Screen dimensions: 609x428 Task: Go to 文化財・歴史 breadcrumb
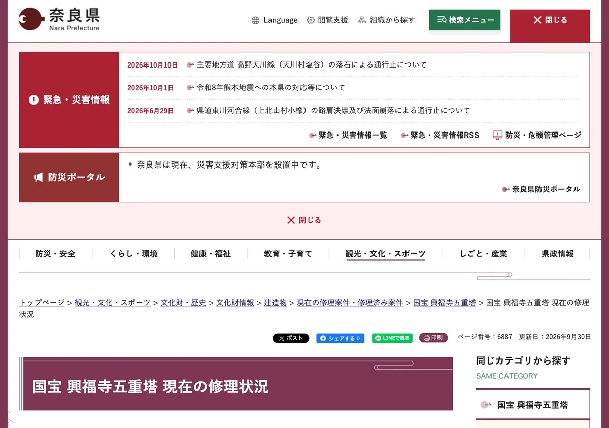click(x=183, y=303)
